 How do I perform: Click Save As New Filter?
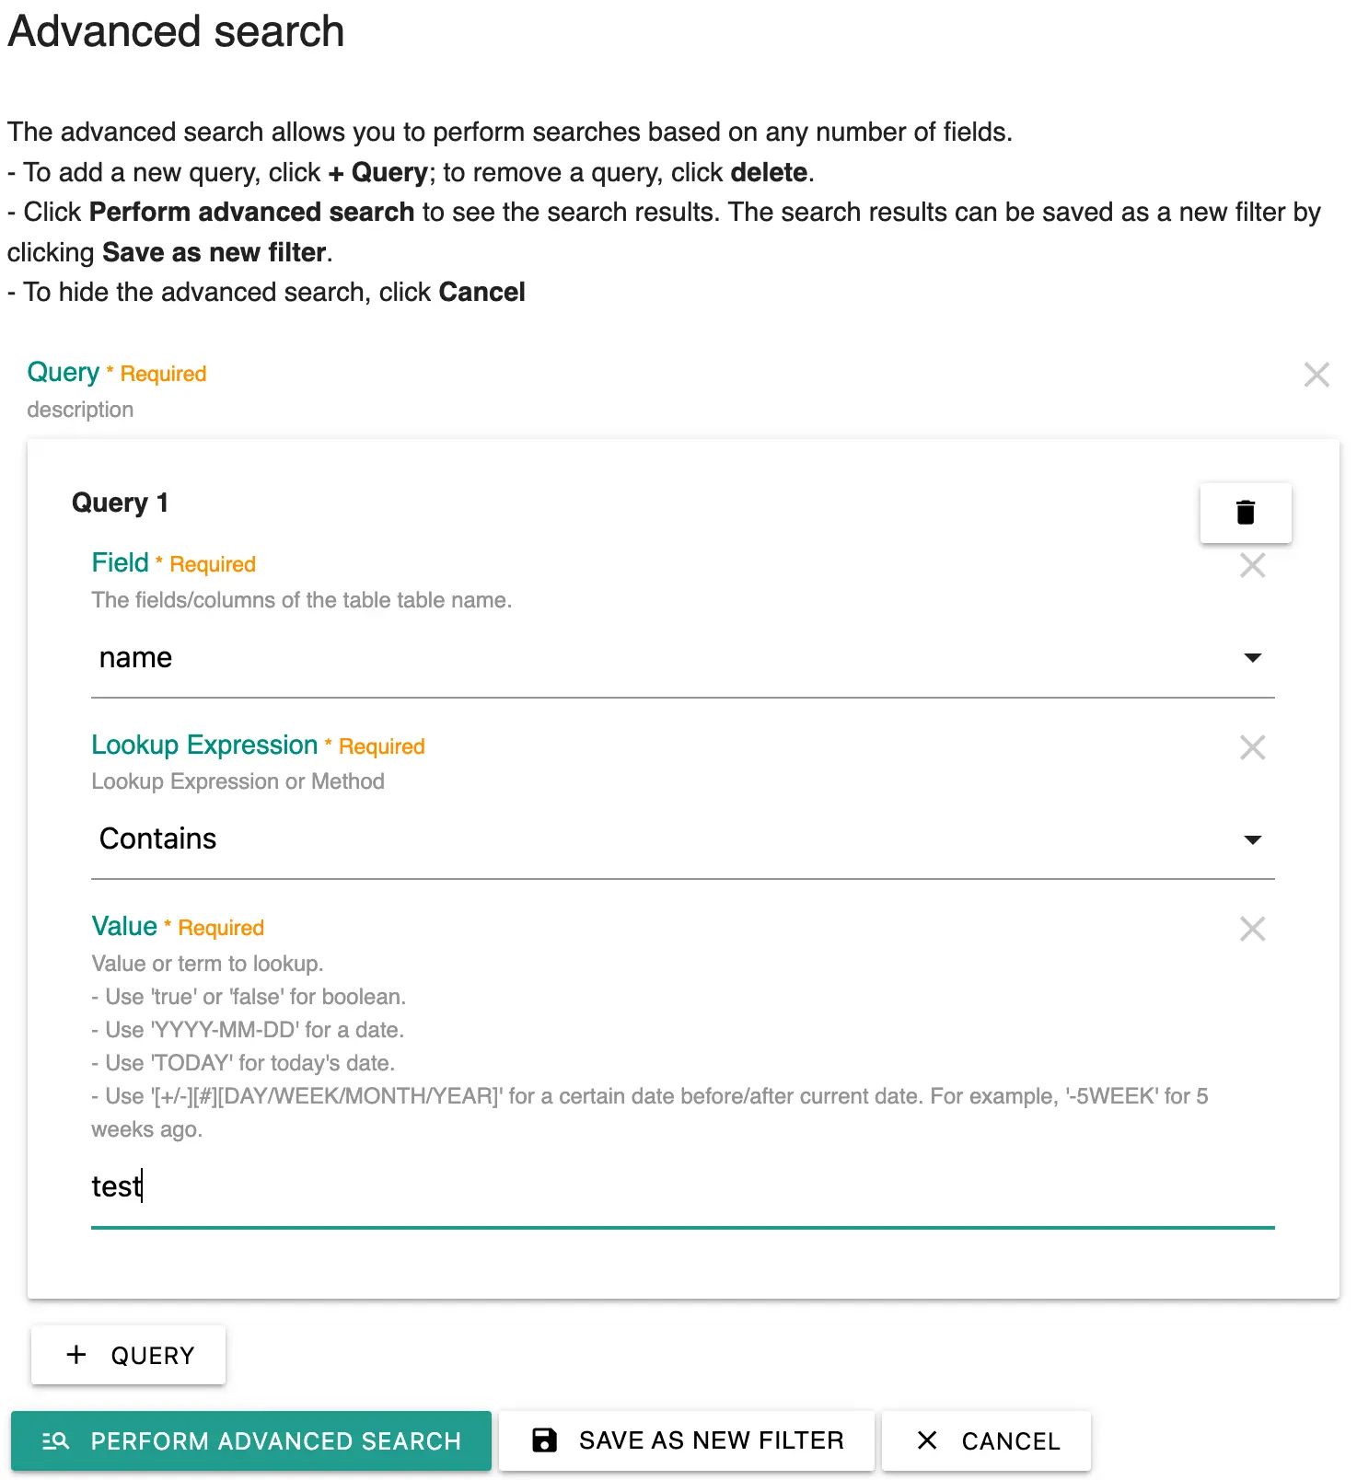click(x=687, y=1440)
